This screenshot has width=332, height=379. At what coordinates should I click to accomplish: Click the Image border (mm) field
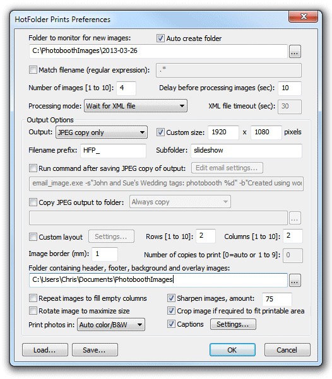pyautogui.click(x=105, y=254)
